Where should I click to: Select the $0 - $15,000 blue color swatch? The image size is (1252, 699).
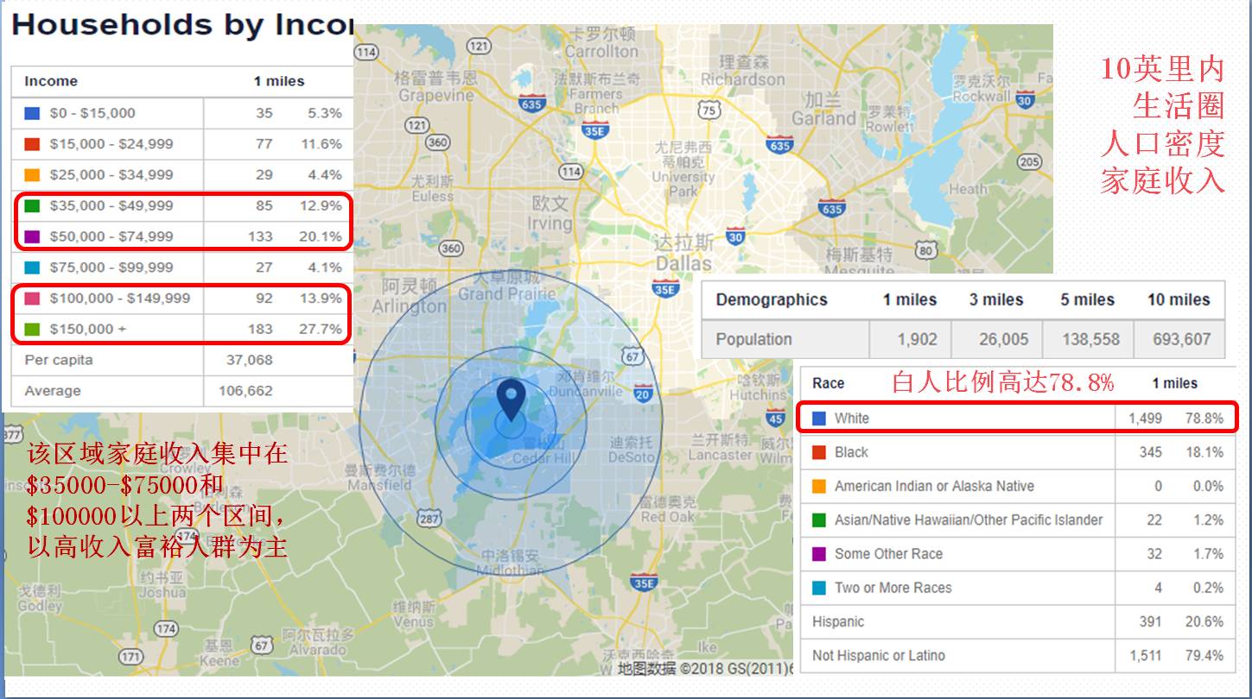click(33, 113)
